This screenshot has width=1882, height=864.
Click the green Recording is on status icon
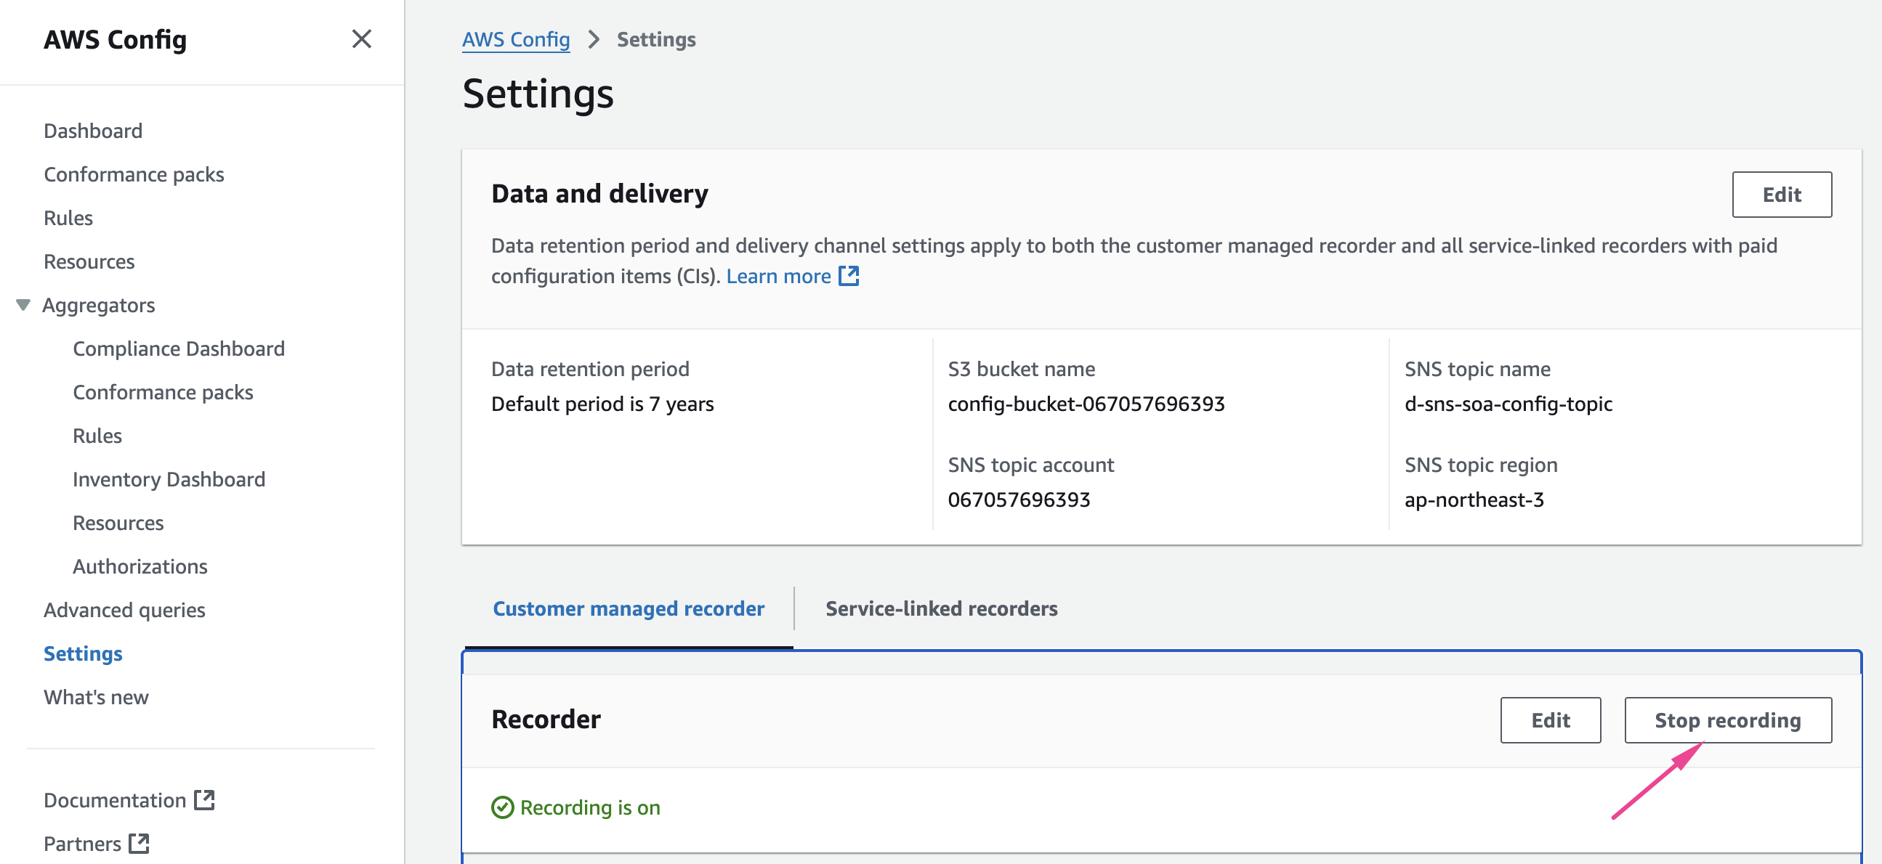(502, 807)
